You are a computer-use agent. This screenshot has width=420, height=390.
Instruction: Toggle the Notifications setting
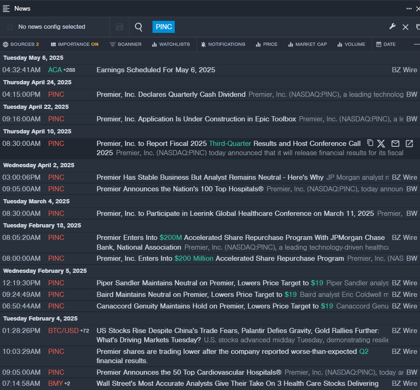coord(223,44)
